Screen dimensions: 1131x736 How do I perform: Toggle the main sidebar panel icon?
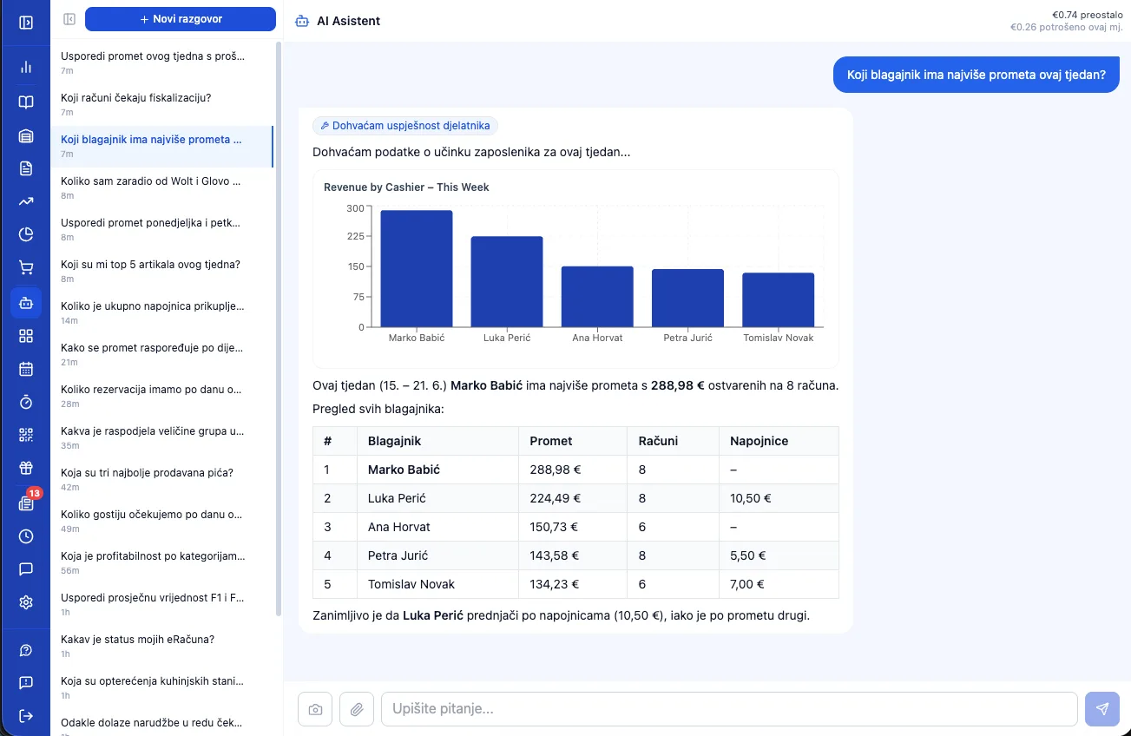(26, 22)
